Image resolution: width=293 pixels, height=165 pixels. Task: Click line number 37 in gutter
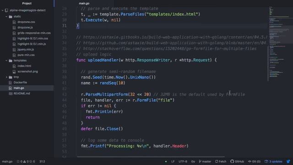coord(64,60)
